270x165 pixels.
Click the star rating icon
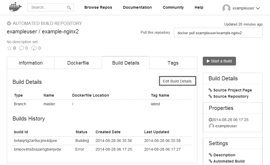[10, 48]
